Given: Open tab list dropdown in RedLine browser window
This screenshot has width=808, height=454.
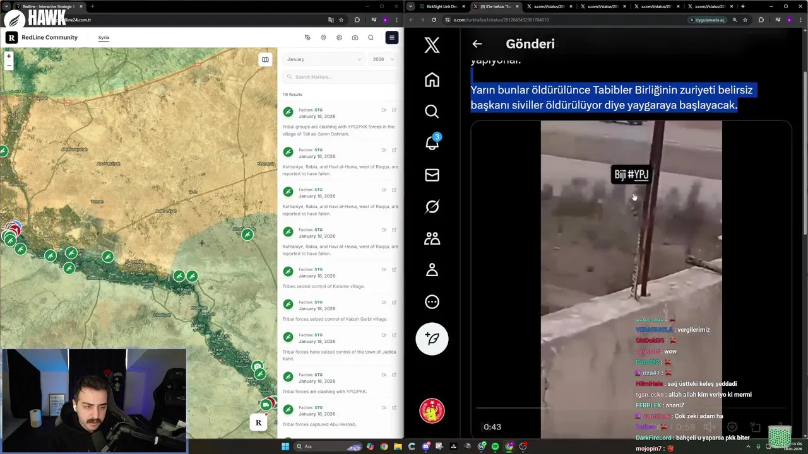Looking at the screenshot, I should (5, 6).
